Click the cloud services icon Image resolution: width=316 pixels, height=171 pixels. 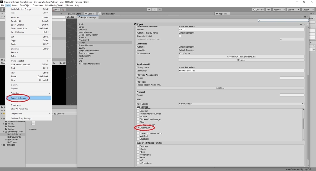[x=268, y=9]
